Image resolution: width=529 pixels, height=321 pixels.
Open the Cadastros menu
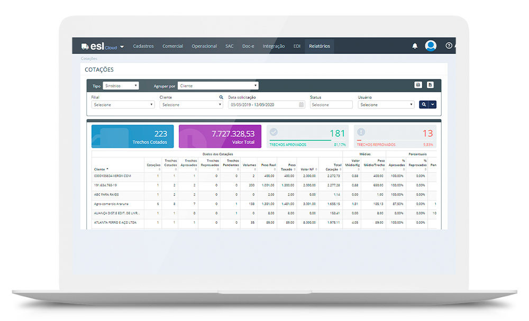pyautogui.click(x=143, y=46)
